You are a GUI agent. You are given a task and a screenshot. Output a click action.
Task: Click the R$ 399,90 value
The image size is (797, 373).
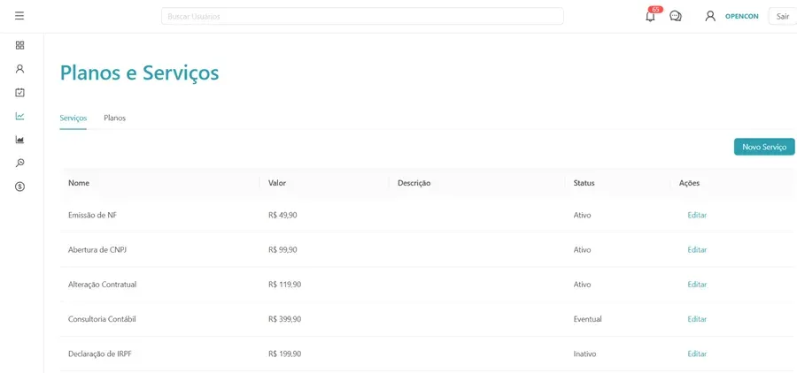click(284, 319)
